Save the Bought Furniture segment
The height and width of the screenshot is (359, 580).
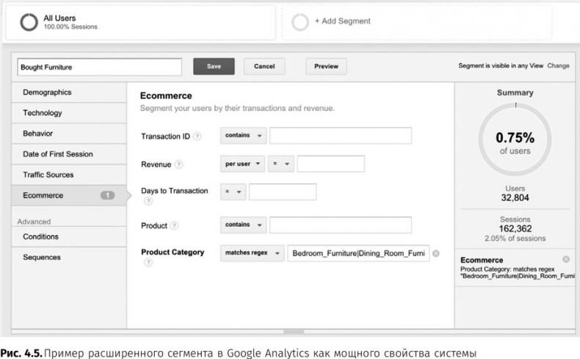coord(214,66)
